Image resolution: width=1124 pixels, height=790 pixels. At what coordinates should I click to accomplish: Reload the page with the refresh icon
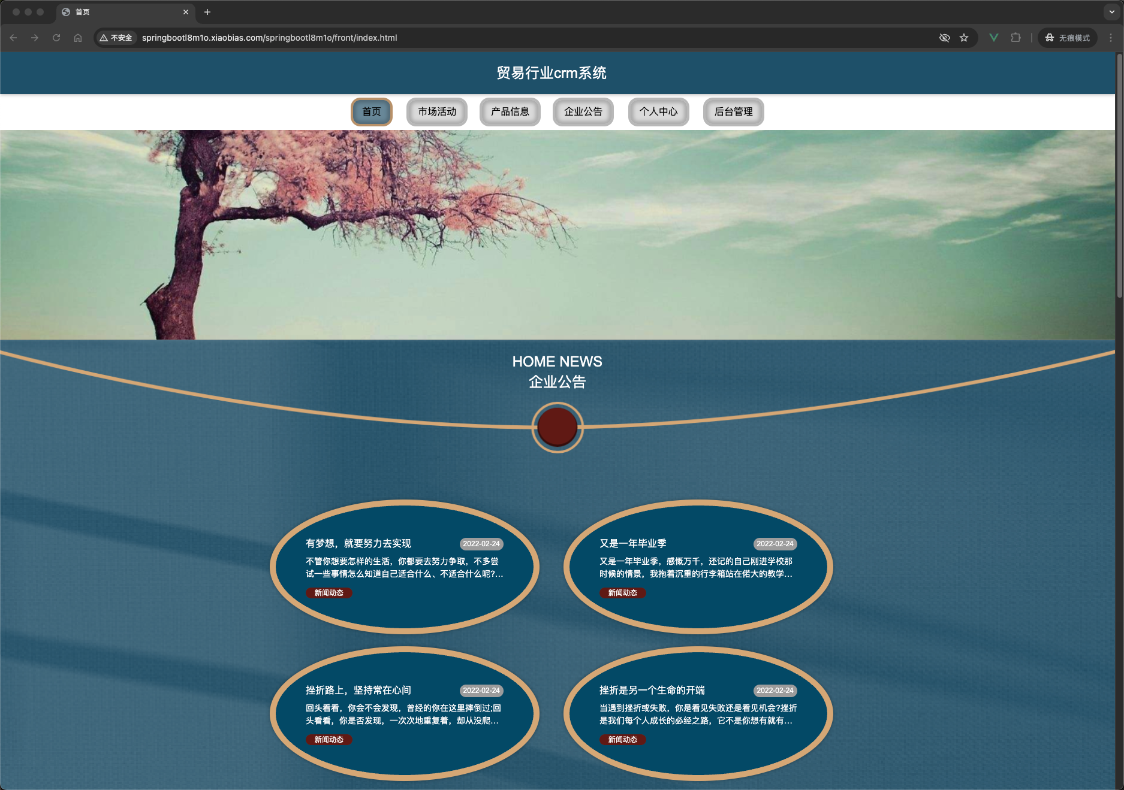click(x=56, y=38)
